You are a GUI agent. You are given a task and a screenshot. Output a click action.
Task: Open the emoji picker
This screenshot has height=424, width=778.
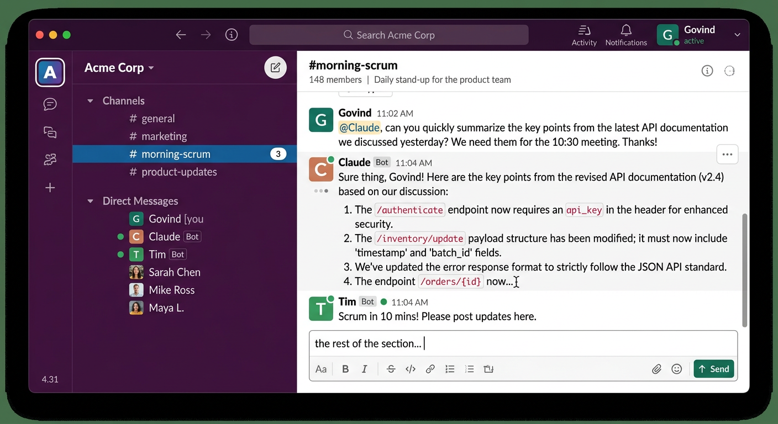point(676,369)
